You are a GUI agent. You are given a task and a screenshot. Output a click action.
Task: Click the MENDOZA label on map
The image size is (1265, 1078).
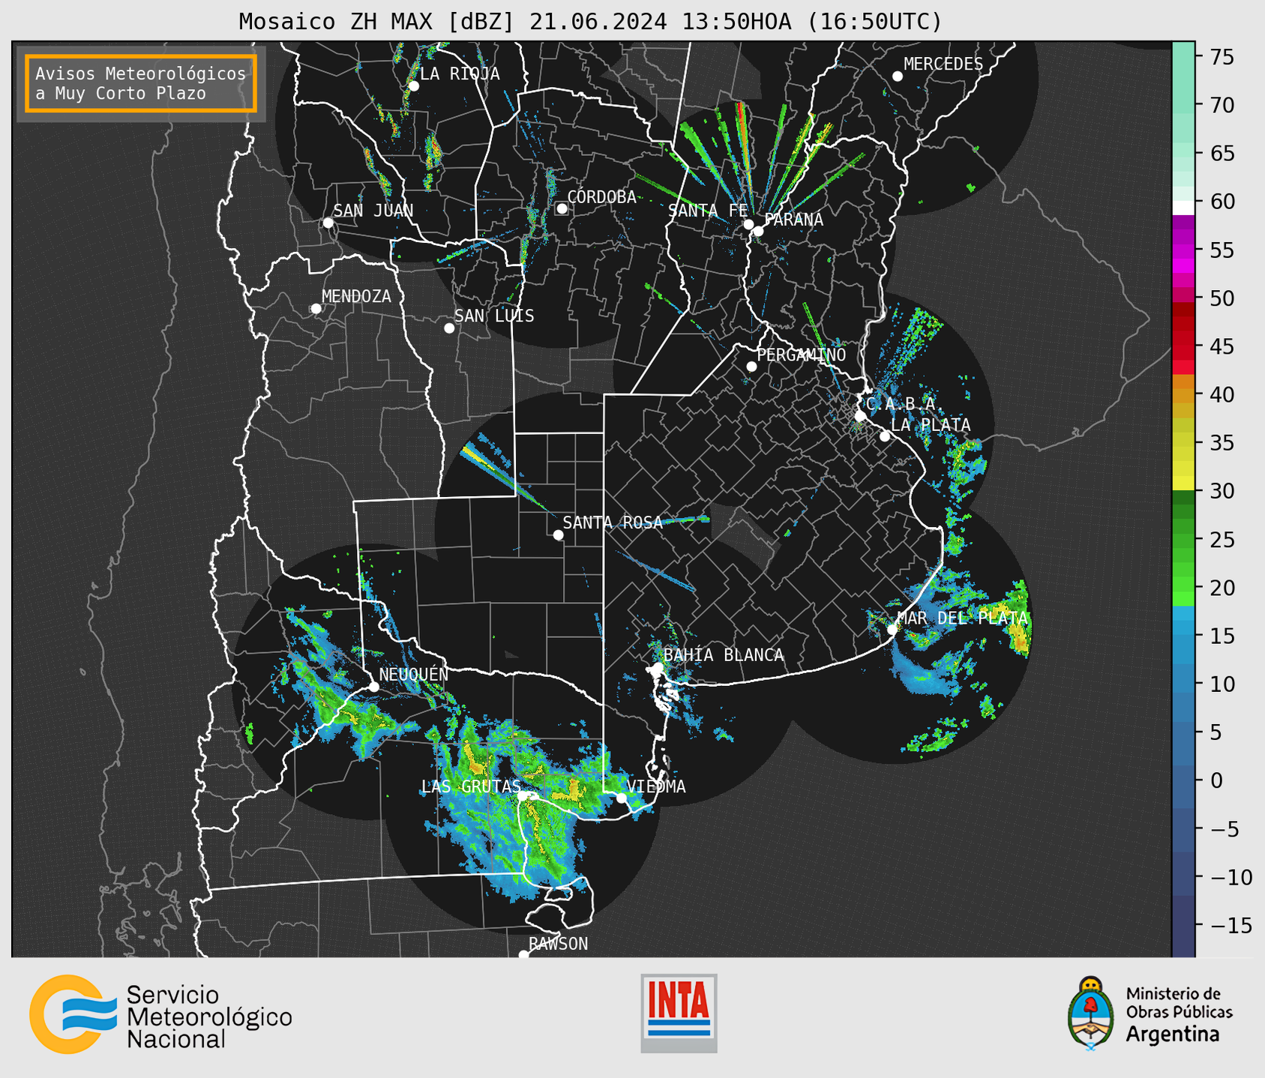356,296
